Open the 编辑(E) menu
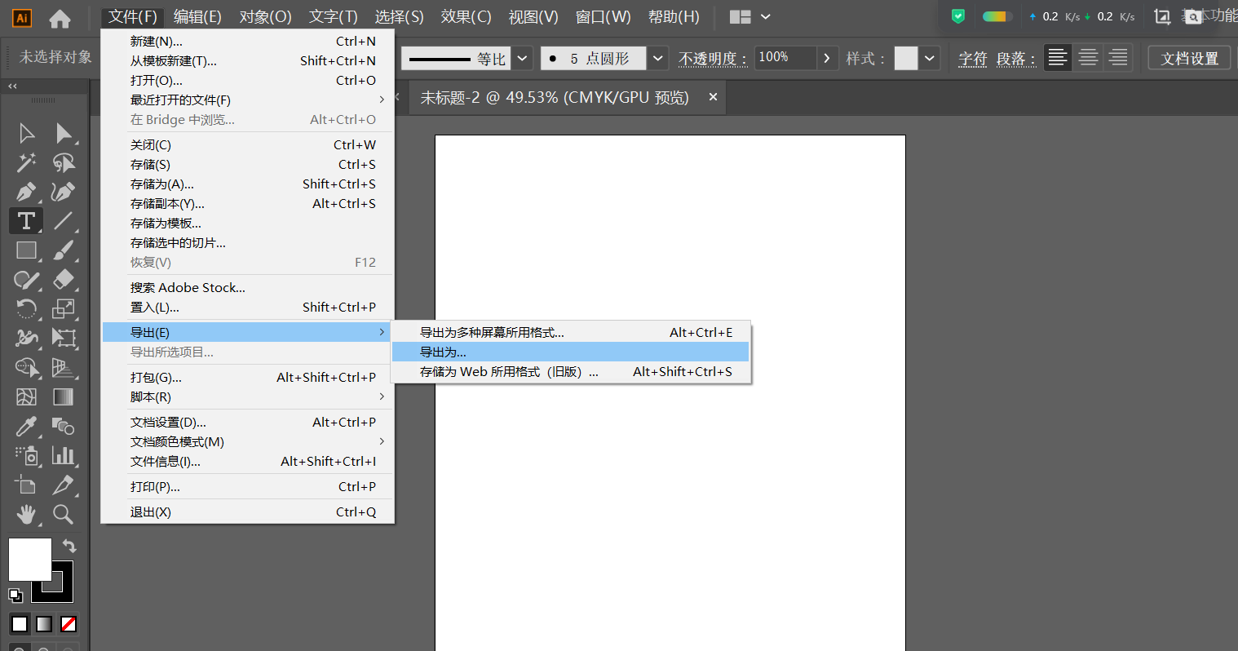Screen dimensions: 1238x651 [x=197, y=17]
